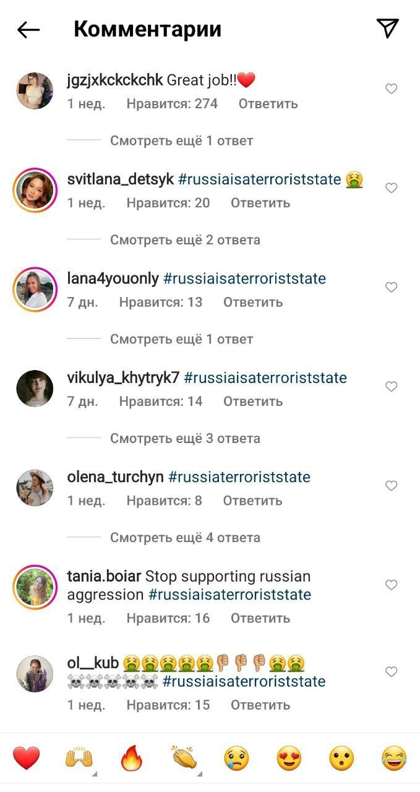Show 3 more replies under vikulya_khytryk7

click(185, 439)
